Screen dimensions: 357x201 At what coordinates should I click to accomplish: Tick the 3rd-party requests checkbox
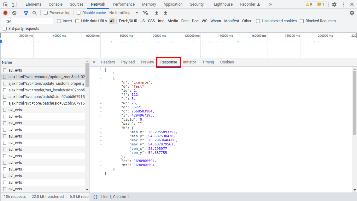coord(5,29)
